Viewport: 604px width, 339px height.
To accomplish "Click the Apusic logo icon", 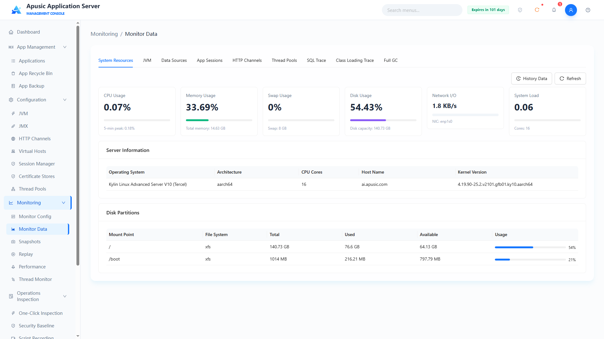I will 16,10.
